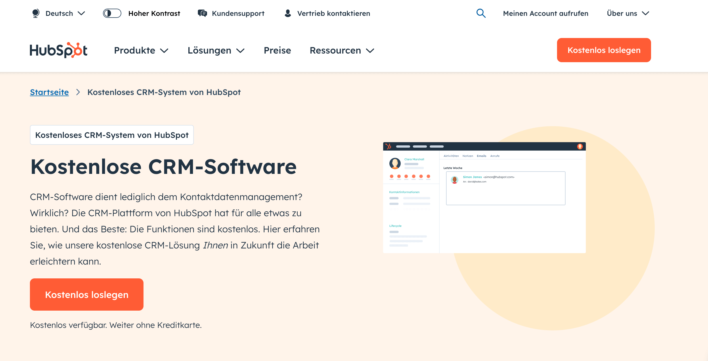Click the header Kostenlos loslegen button

coord(604,50)
